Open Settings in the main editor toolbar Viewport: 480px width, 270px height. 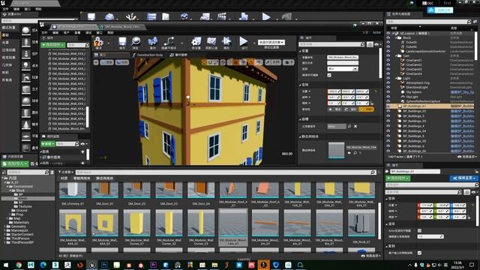point(184,16)
